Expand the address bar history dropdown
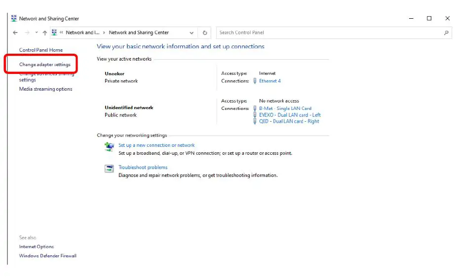The height and width of the screenshot is (277, 455). [x=191, y=33]
